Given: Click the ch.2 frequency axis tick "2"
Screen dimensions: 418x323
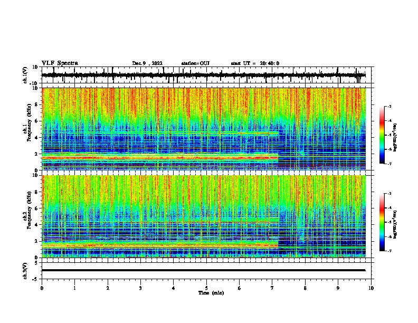Looking at the screenshot, I should tap(37, 241).
